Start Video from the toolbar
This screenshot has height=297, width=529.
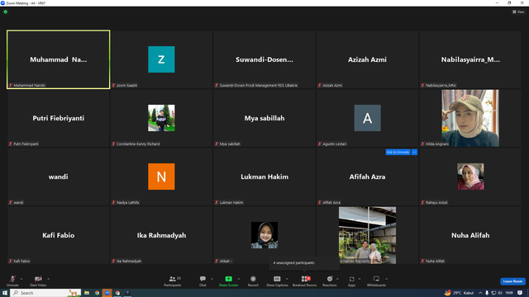coord(38,280)
